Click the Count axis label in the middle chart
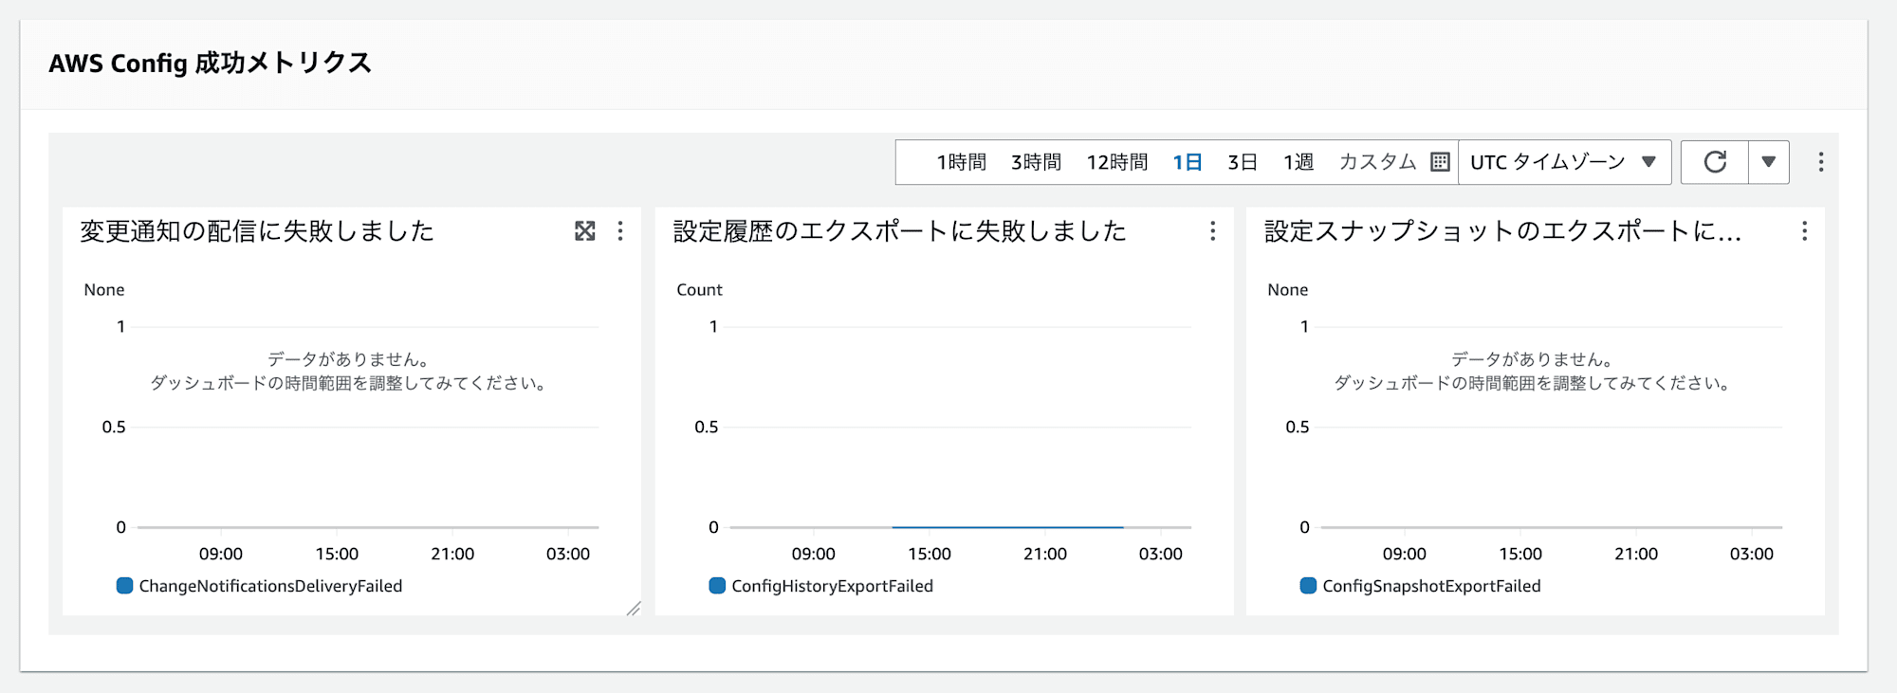1897x693 pixels. point(699,290)
